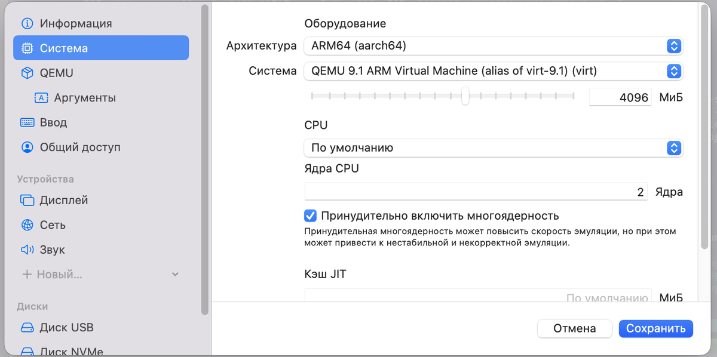Click the Диски sidebar header
The image size is (717, 357).
click(x=32, y=306)
